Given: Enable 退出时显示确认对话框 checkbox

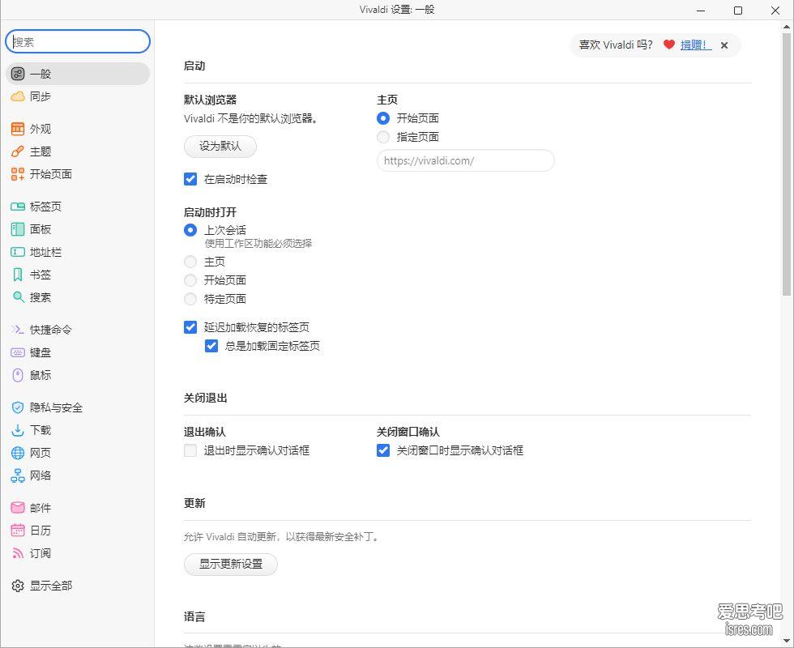Looking at the screenshot, I should pos(190,450).
